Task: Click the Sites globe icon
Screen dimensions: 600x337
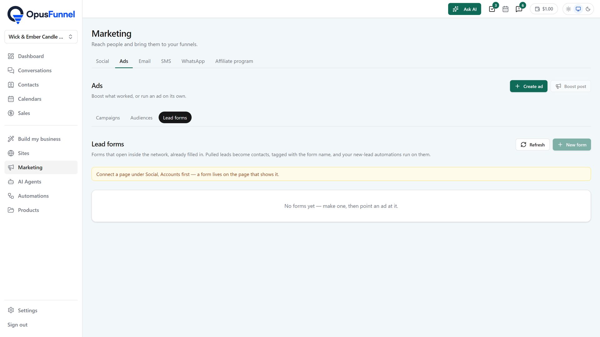Action: coord(11,153)
